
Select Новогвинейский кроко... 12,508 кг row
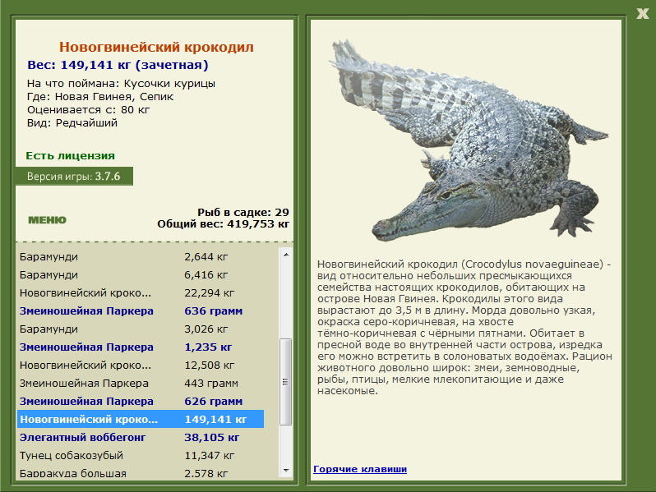tap(140, 365)
